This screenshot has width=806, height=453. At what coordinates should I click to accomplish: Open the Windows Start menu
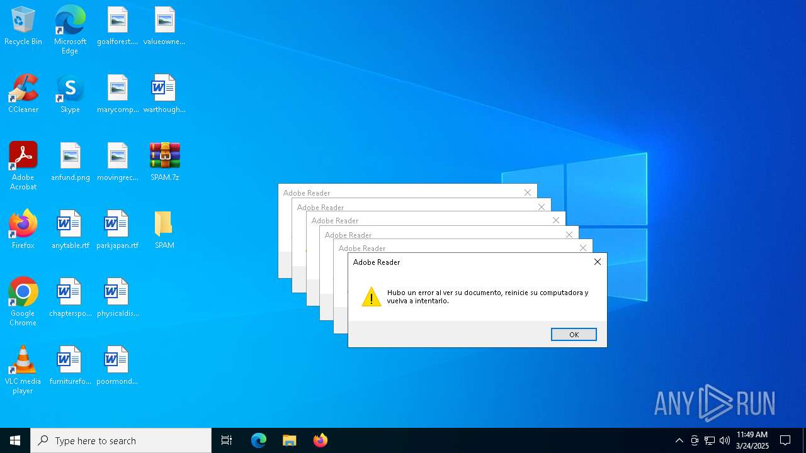tap(15, 440)
